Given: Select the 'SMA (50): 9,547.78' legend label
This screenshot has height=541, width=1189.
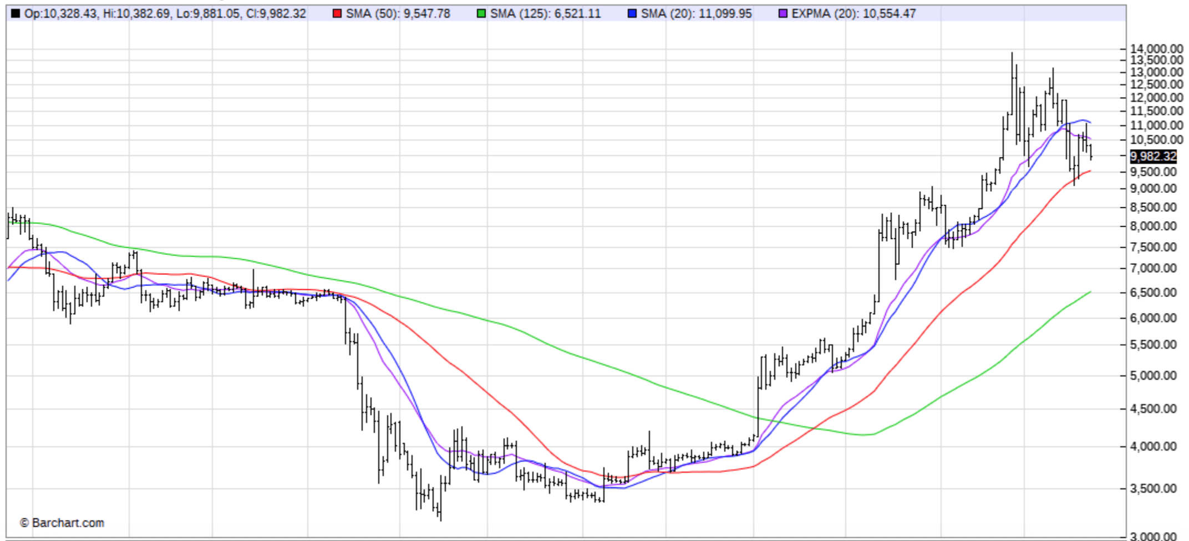Looking at the screenshot, I should coord(398,13).
